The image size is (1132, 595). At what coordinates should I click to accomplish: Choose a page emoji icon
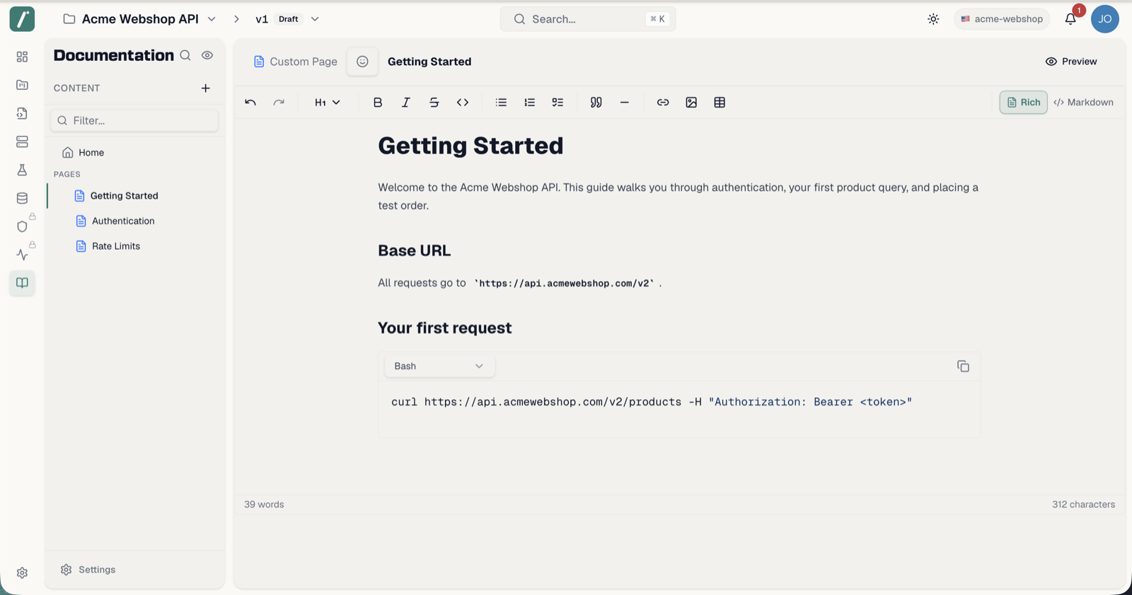point(362,62)
